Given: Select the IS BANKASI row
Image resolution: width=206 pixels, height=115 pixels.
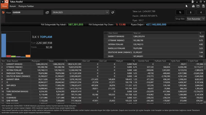Looking at the screenshot, I should [102, 98].
